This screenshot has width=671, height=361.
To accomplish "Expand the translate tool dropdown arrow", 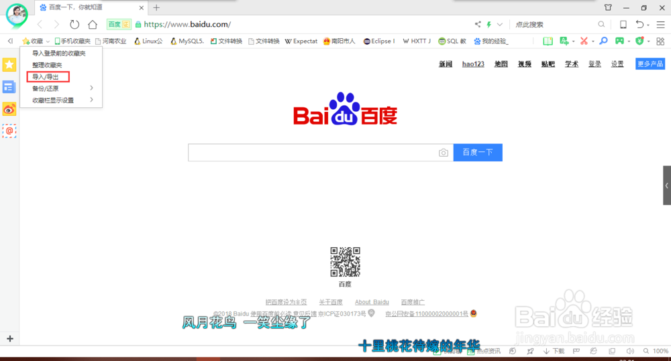I will pyautogui.click(x=573, y=42).
